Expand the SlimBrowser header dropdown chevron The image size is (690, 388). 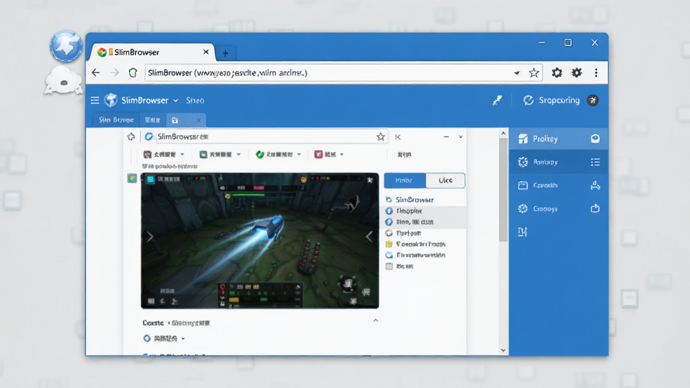(176, 100)
